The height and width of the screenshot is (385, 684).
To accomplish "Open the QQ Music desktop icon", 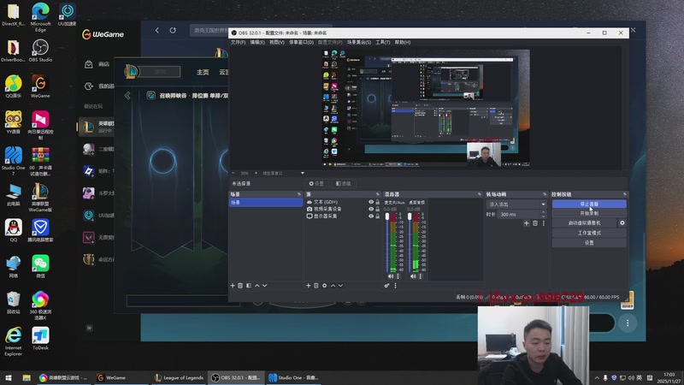I will (x=14, y=86).
